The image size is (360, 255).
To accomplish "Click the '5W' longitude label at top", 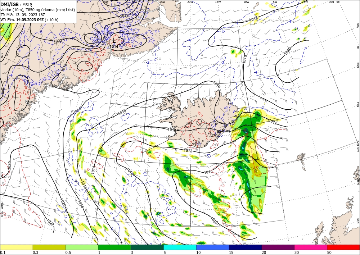I will point(275,2).
